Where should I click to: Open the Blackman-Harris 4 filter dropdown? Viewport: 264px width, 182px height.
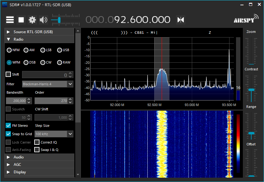click(x=70, y=84)
